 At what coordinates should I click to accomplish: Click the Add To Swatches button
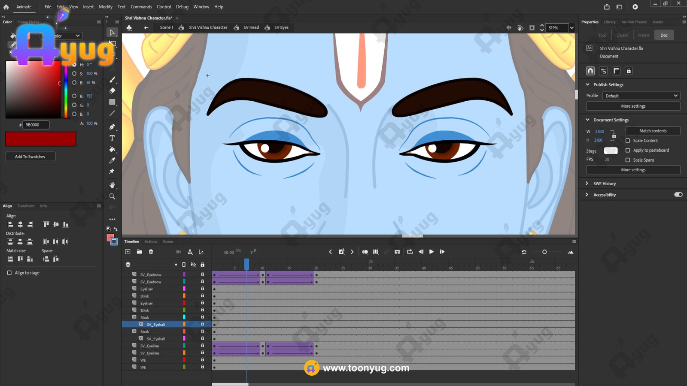pos(30,157)
